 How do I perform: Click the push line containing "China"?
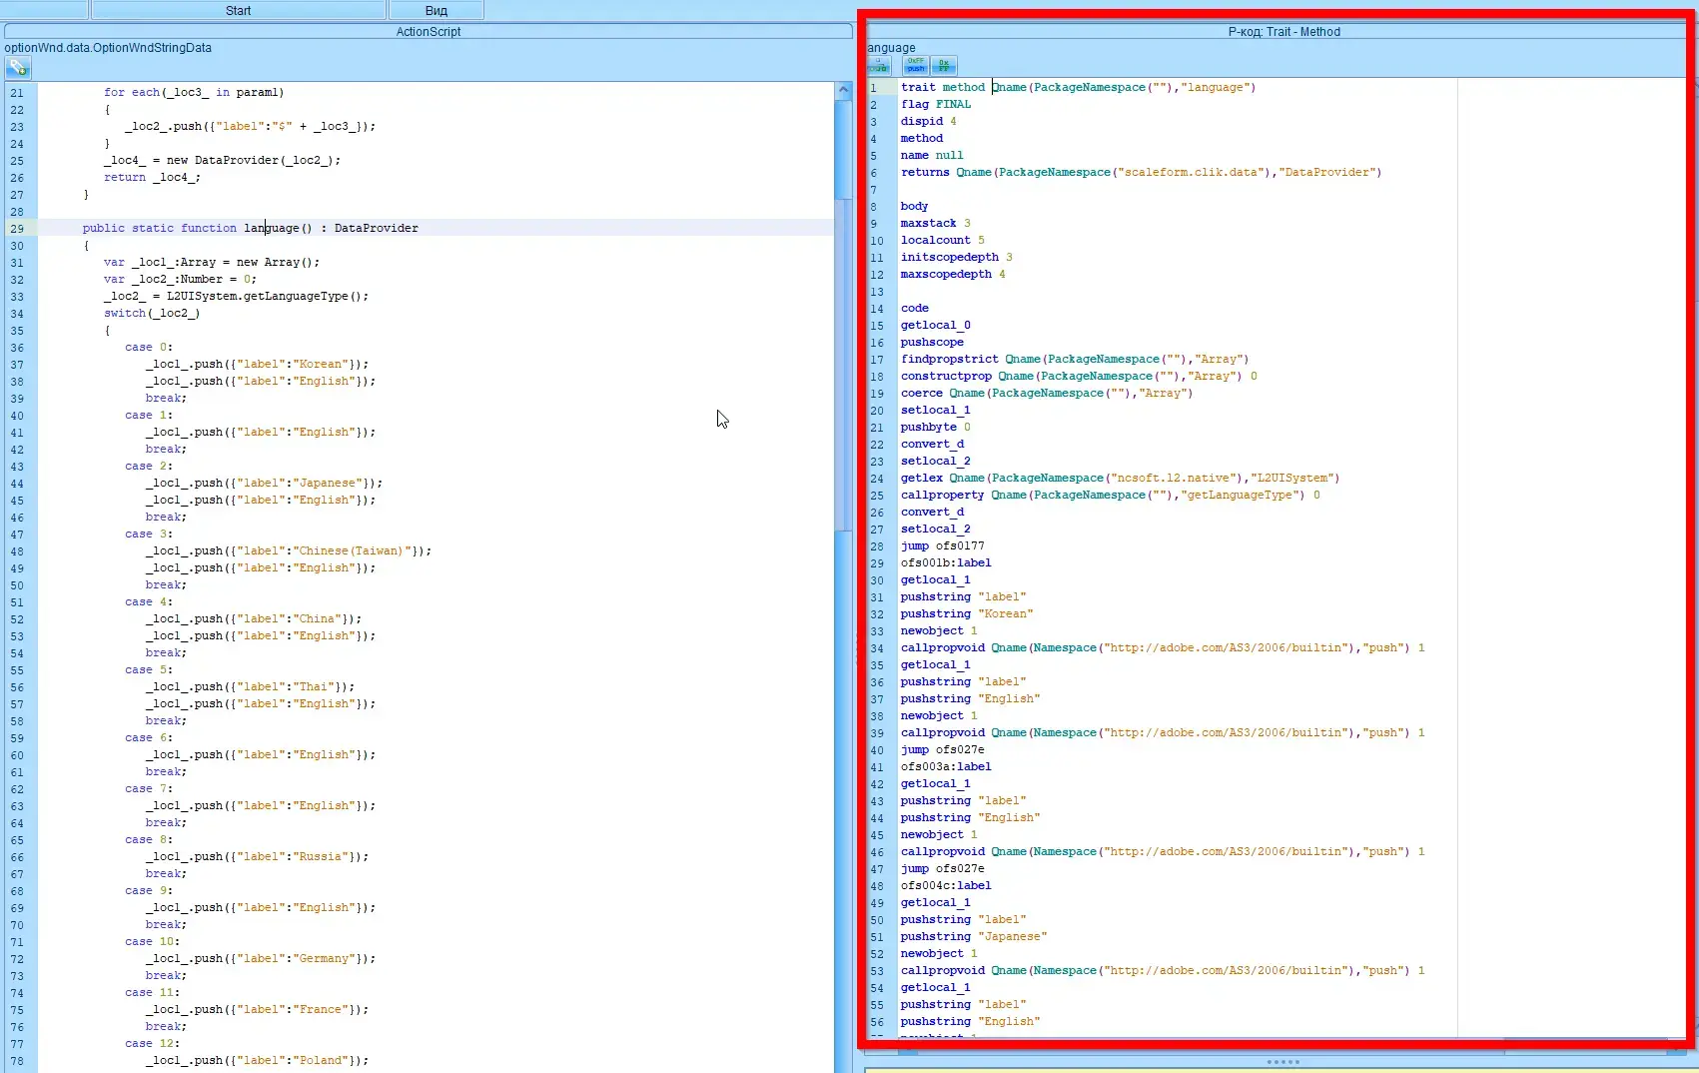coord(254,618)
